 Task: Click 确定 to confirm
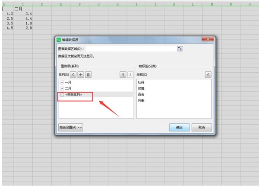tap(180, 128)
